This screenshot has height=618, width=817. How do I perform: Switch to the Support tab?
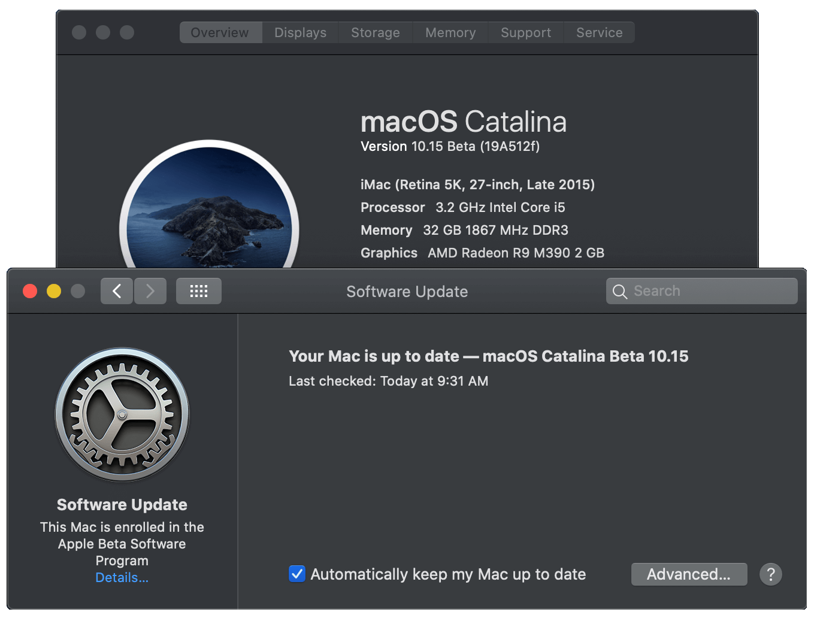[x=525, y=32]
